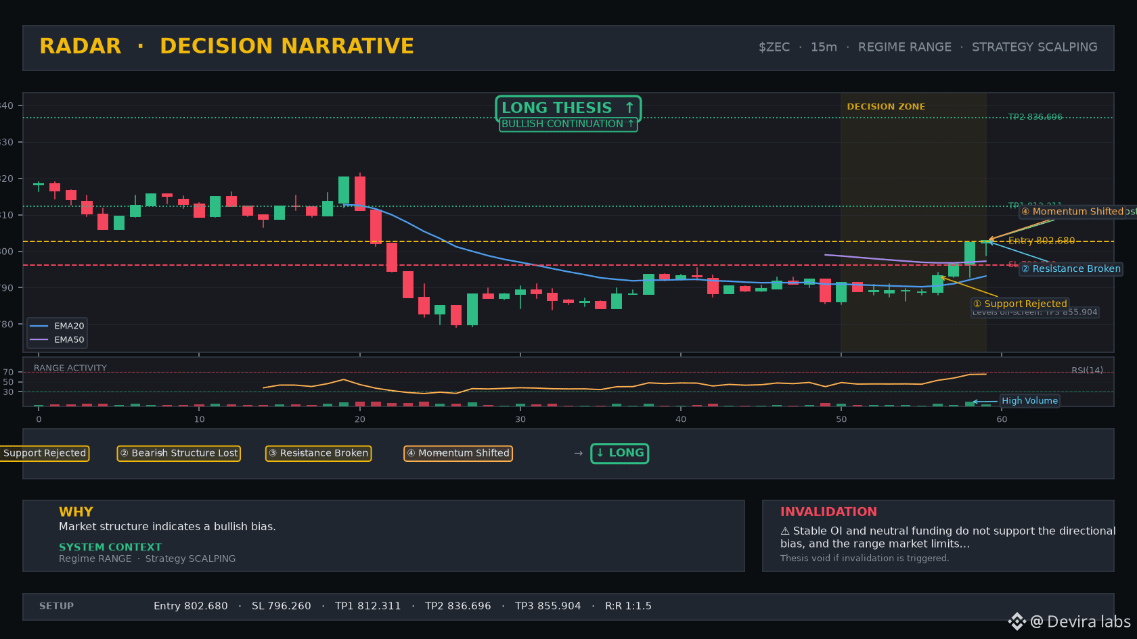This screenshot has height=639, width=1137.
Task: Click the DECISION ZONE label
Action: 885,107
